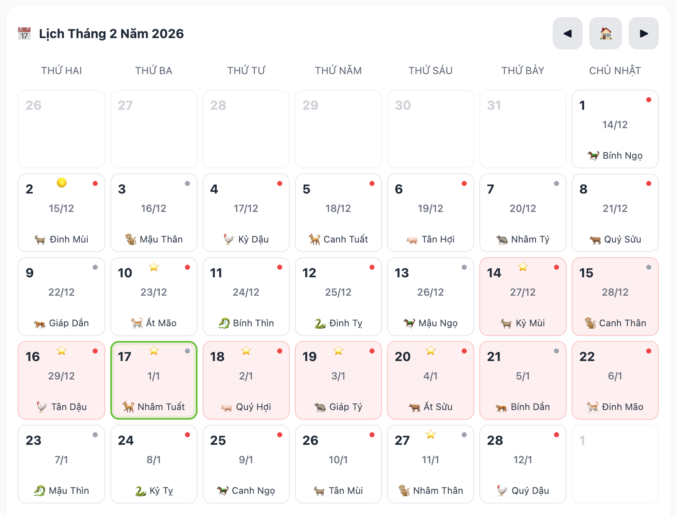
Task: Click the star icon on day 27
Action: tap(431, 434)
